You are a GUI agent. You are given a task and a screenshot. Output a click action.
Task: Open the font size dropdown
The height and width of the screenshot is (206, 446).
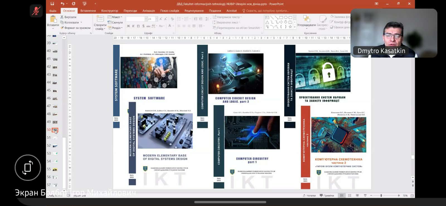tap(156, 19)
